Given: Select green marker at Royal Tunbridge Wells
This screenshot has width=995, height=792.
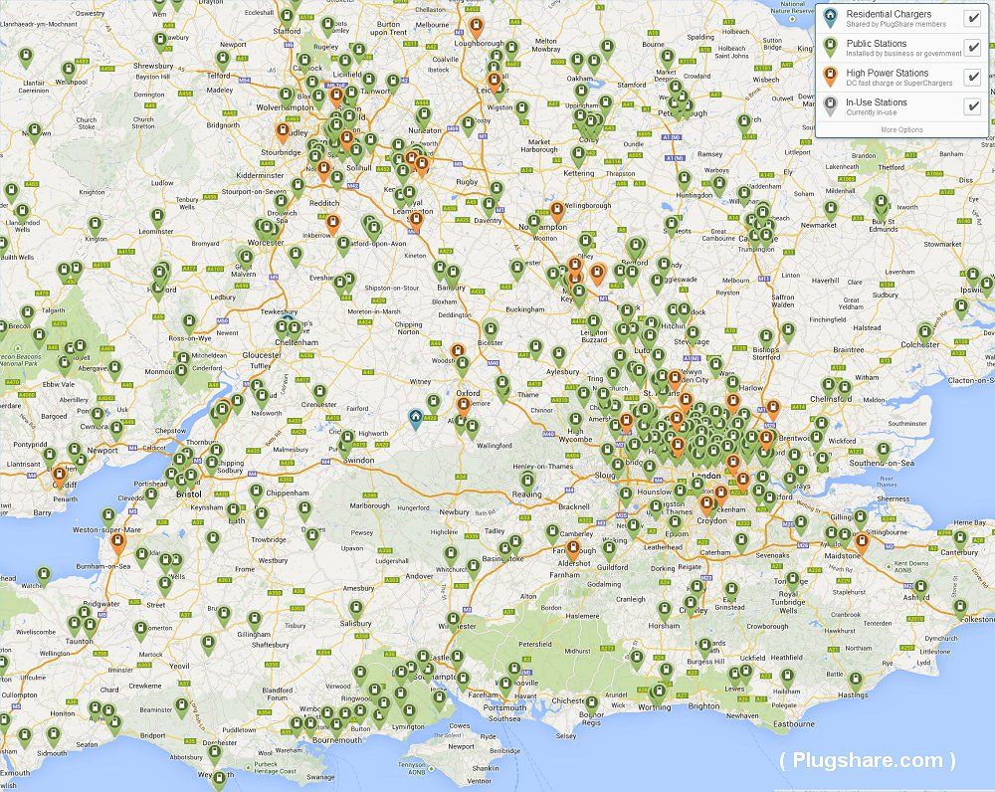Looking at the screenshot, I should coord(793,581).
